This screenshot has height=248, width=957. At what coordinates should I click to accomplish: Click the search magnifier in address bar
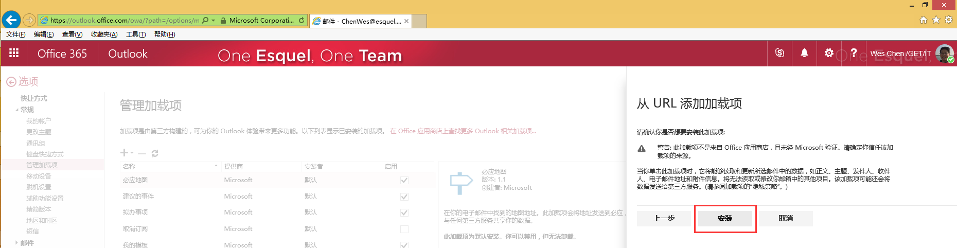click(x=205, y=21)
